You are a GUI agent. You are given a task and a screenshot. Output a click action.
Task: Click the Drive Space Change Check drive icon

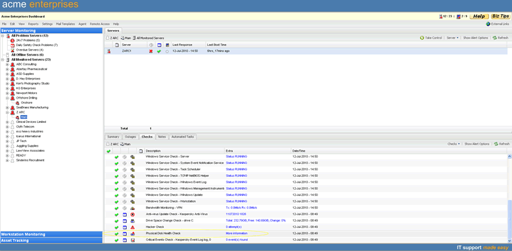[x=132, y=221]
